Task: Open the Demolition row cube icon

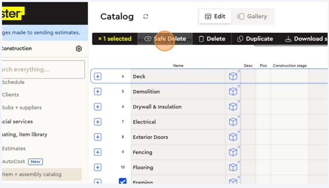Action: pyautogui.click(x=233, y=91)
